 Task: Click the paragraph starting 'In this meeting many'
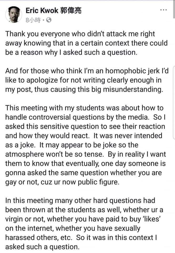[84, 224]
